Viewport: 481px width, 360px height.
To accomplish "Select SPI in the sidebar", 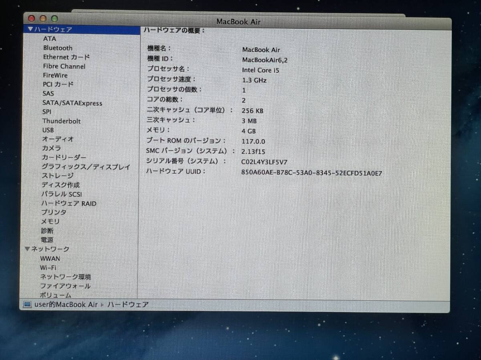I will [46, 112].
